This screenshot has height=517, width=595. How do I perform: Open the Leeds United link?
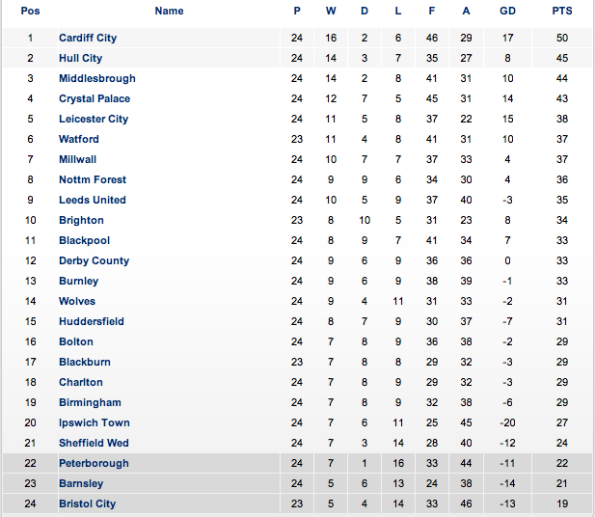(92, 200)
